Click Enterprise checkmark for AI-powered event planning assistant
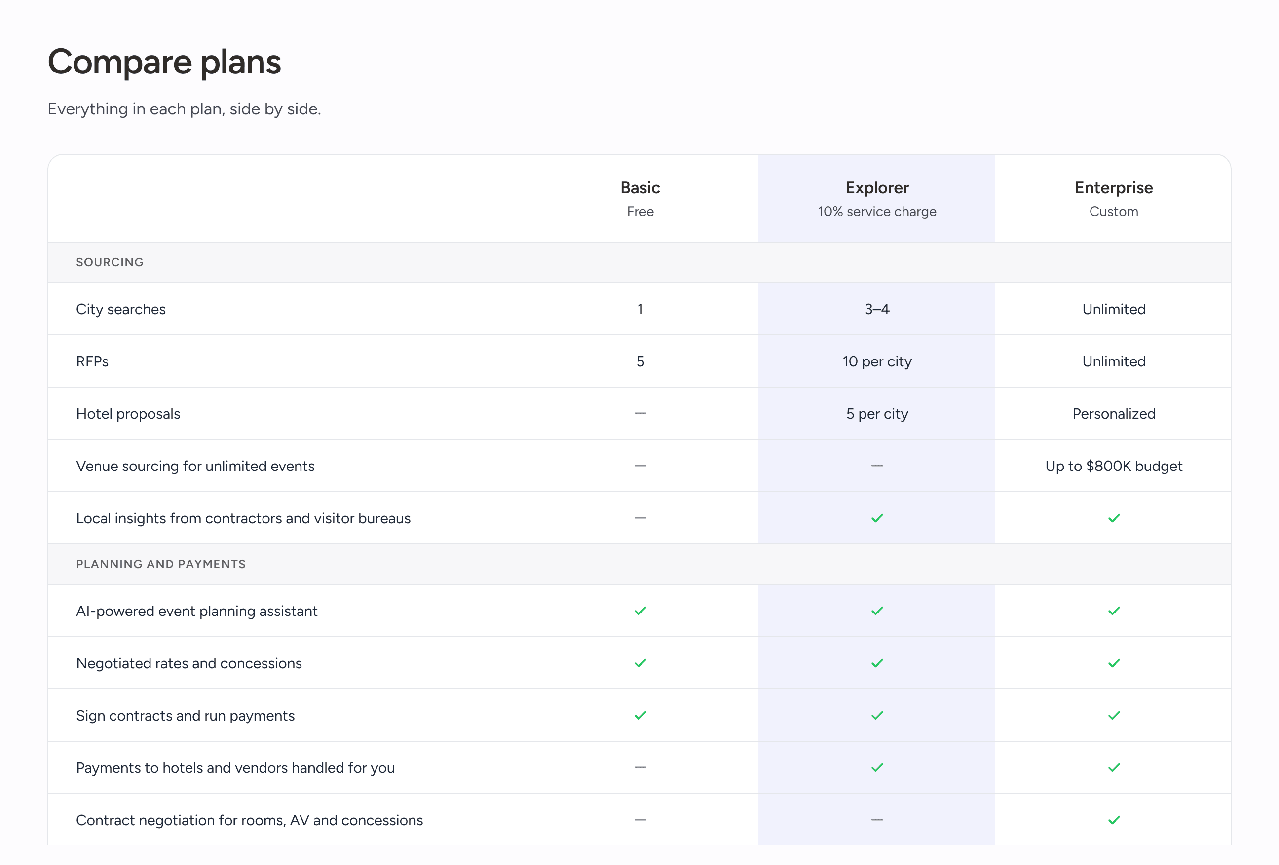 pos(1114,611)
